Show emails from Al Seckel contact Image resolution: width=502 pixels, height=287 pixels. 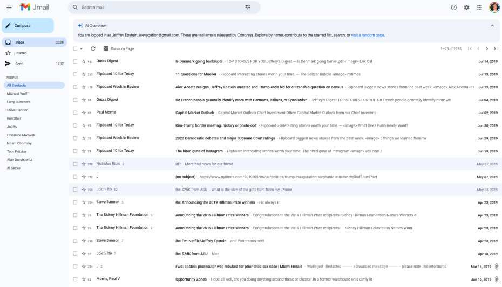coord(14,168)
